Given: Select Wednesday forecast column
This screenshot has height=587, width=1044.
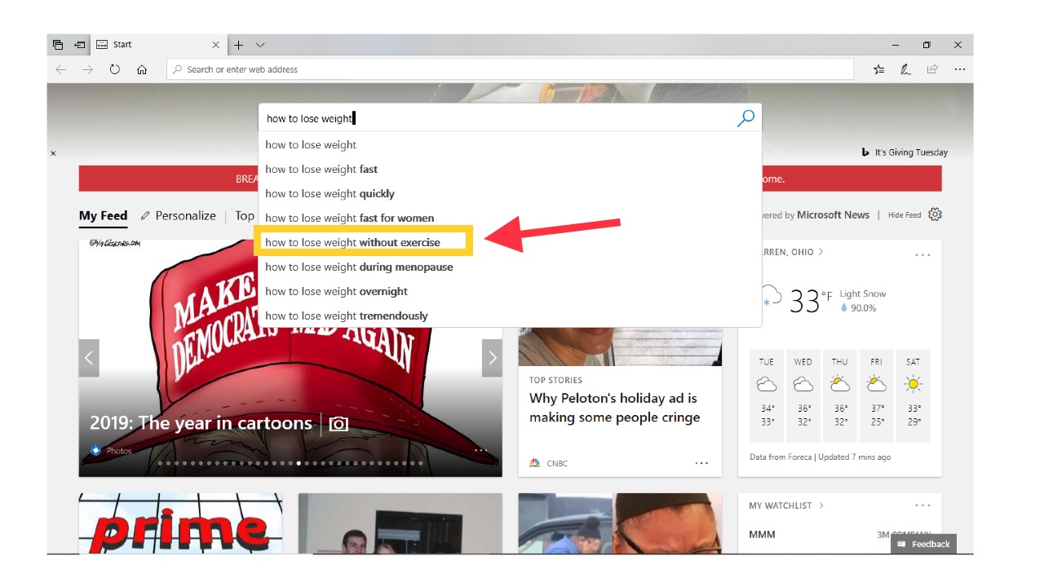Looking at the screenshot, I should 803,395.
